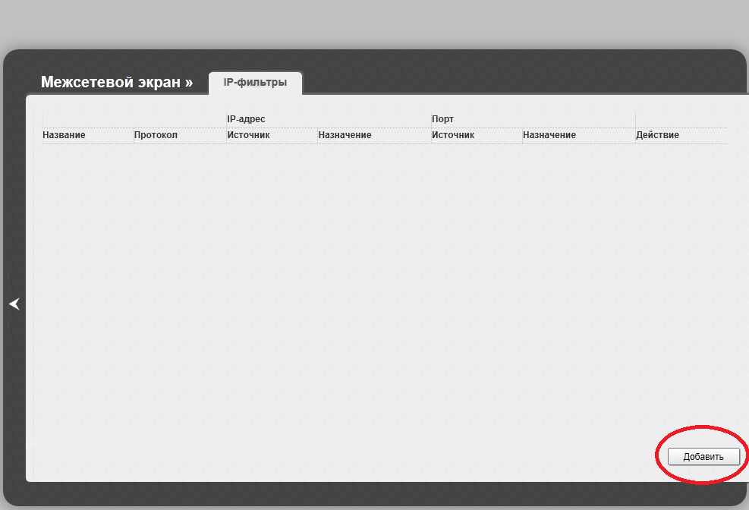Click the Название column header
This screenshot has width=749, height=510.
point(65,135)
